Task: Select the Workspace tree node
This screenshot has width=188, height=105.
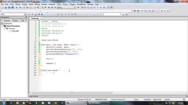Action: tap(8, 24)
